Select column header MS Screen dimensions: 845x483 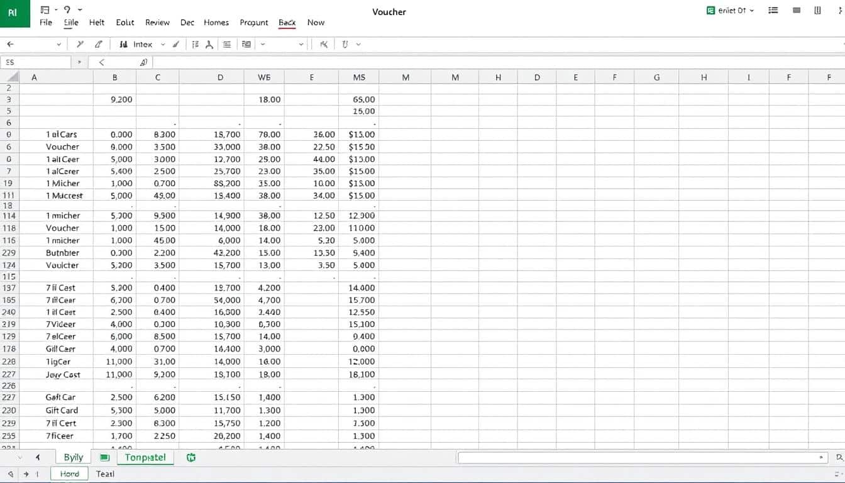[x=359, y=77]
